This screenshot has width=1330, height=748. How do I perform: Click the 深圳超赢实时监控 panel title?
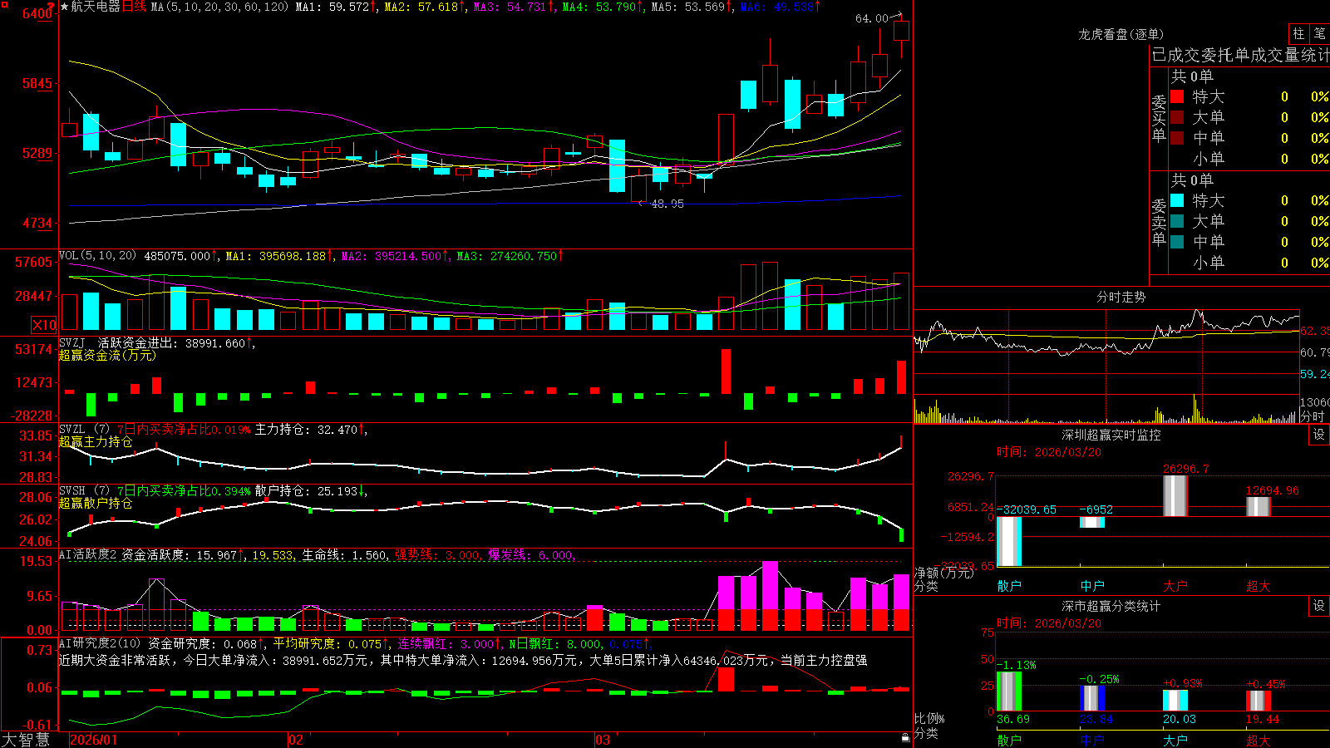tap(1111, 435)
